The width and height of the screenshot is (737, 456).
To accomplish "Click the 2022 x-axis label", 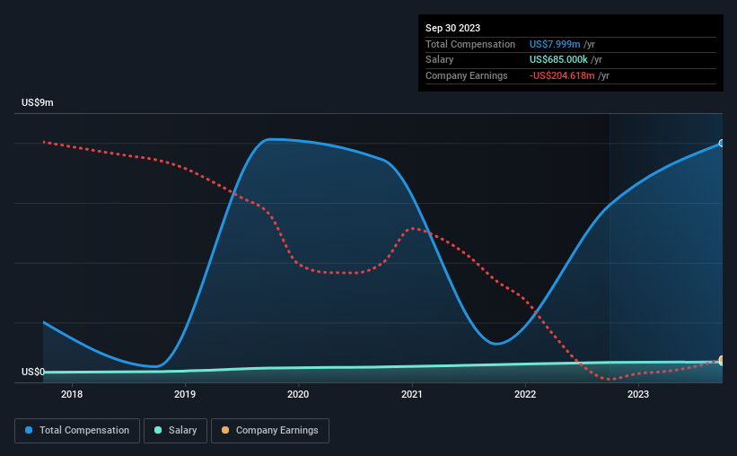I will coord(525,394).
